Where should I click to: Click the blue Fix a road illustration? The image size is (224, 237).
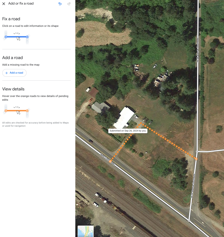(x=17, y=37)
